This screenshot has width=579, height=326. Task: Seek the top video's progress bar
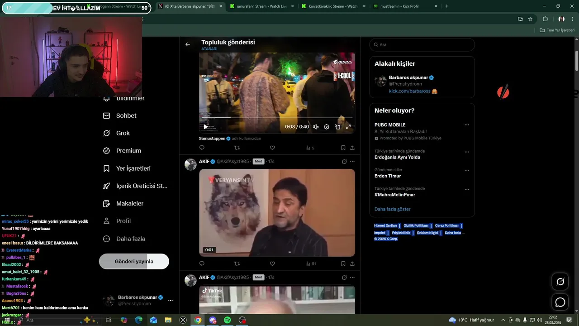point(277,118)
